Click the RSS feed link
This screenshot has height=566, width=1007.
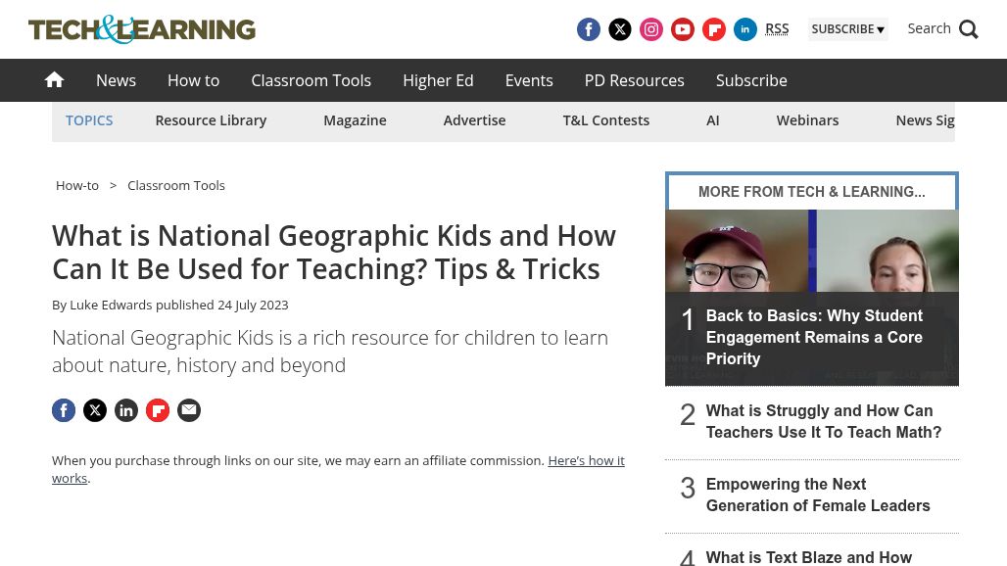pos(777,28)
